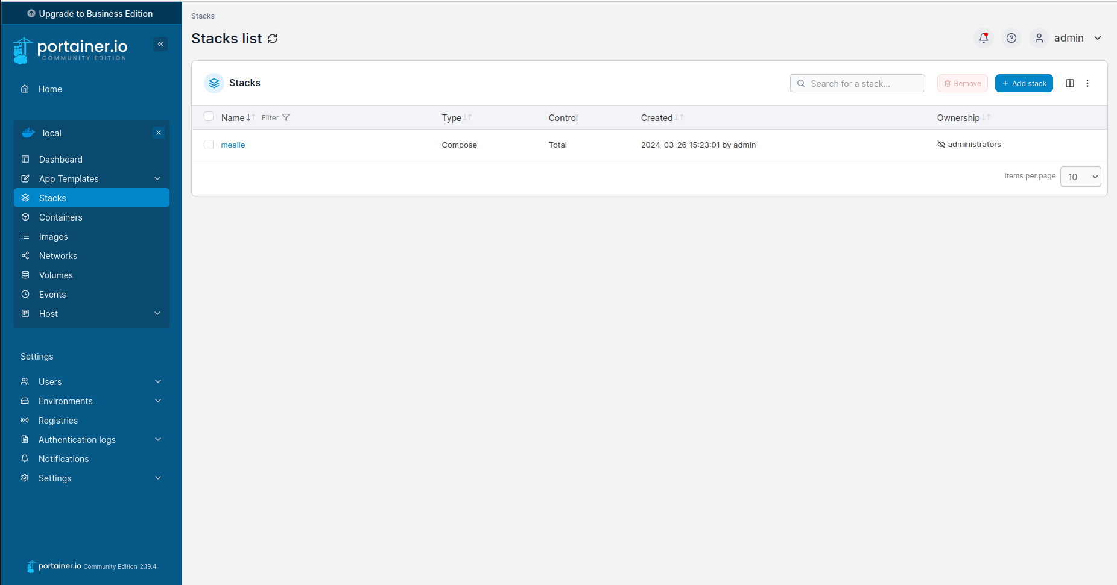Click the Stacks list refresh icon
The height and width of the screenshot is (585, 1117).
pyautogui.click(x=273, y=38)
